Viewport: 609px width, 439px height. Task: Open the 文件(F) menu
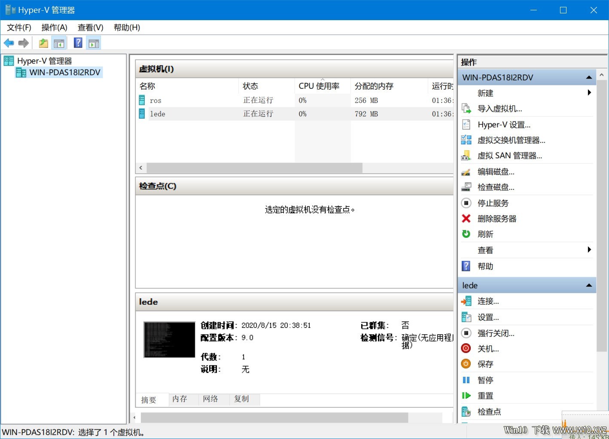pyautogui.click(x=19, y=27)
